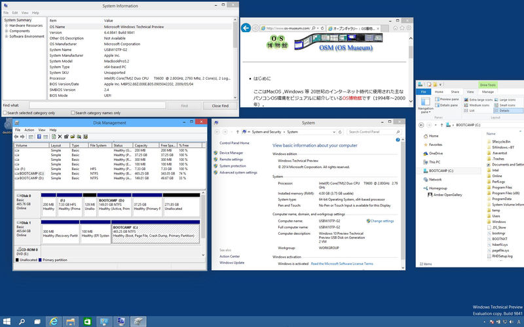Image resolution: width=524 pixels, height=327 pixels.
Task: Expand Software Environment in System Information tree
Action: pyautogui.click(x=7, y=37)
